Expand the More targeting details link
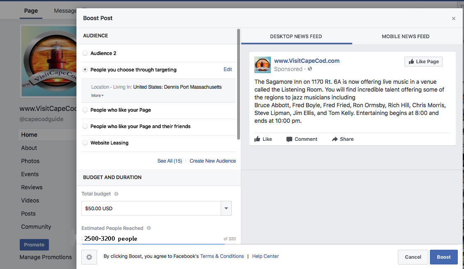464x269 pixels. pos(97,95)
